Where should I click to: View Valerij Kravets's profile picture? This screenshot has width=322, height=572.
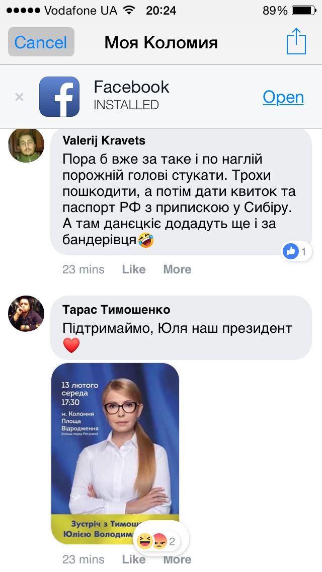(26, 146)
